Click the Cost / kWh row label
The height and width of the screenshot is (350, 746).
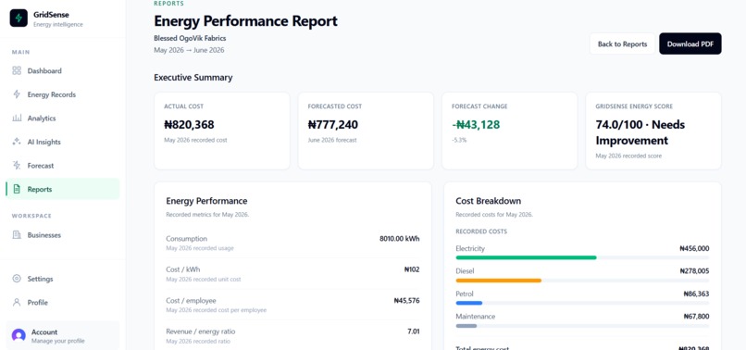[x=182, y=269]
